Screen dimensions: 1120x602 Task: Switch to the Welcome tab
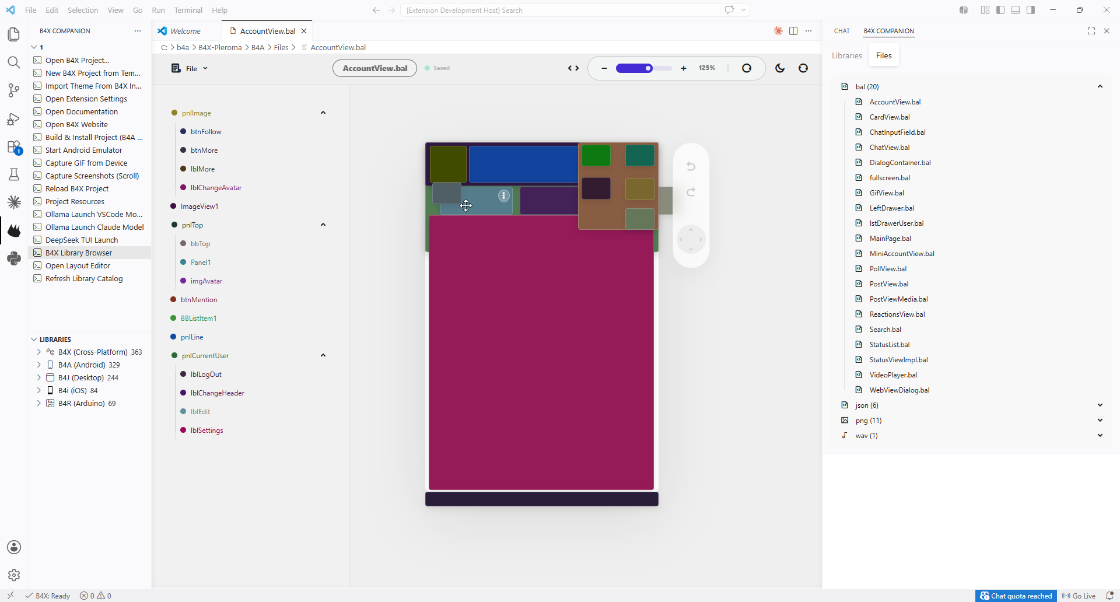185,31
